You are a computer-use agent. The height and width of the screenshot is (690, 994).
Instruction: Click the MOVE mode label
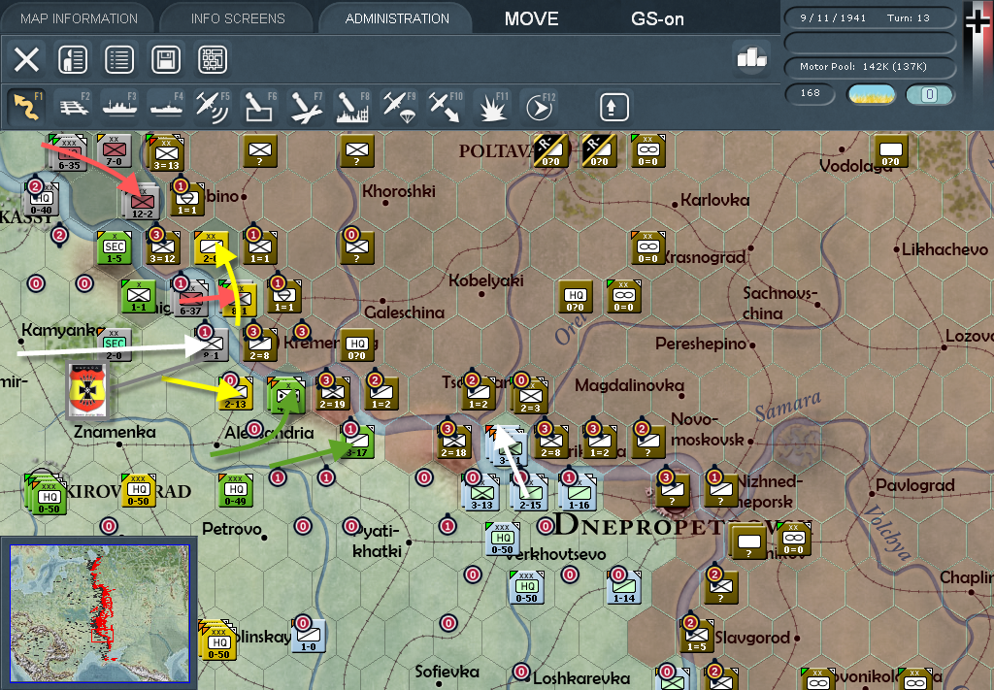(x=531, y=19)
